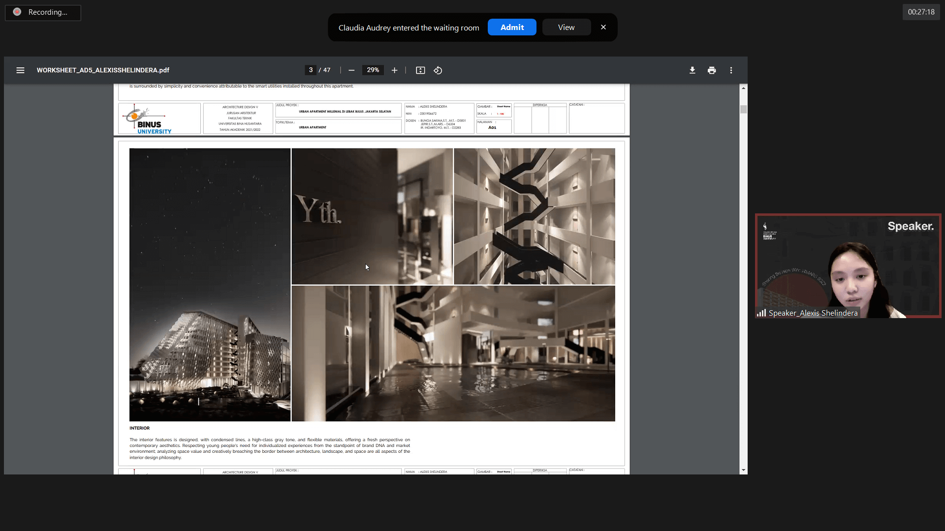
Task: Click the meeting timer 00:27:18
Action: pos(921,12)
